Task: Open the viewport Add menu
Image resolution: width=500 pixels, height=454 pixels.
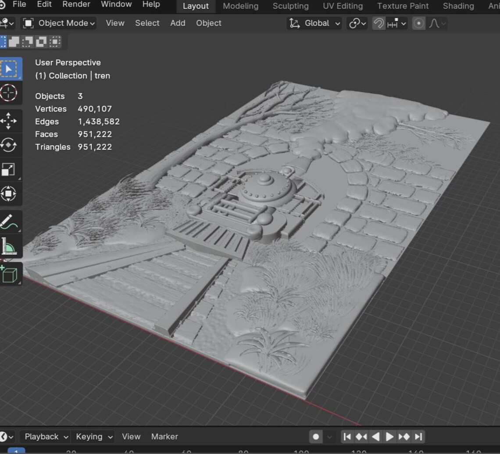Action: (178, 23)
